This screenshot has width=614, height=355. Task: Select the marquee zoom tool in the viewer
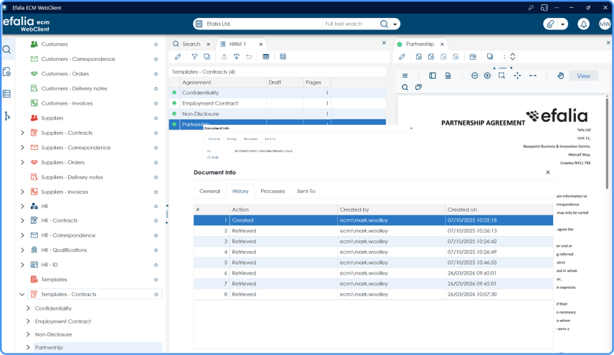[501, 75]
